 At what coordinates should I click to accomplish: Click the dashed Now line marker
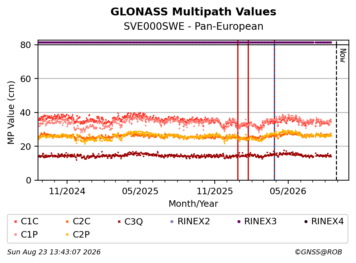[337, 110]
